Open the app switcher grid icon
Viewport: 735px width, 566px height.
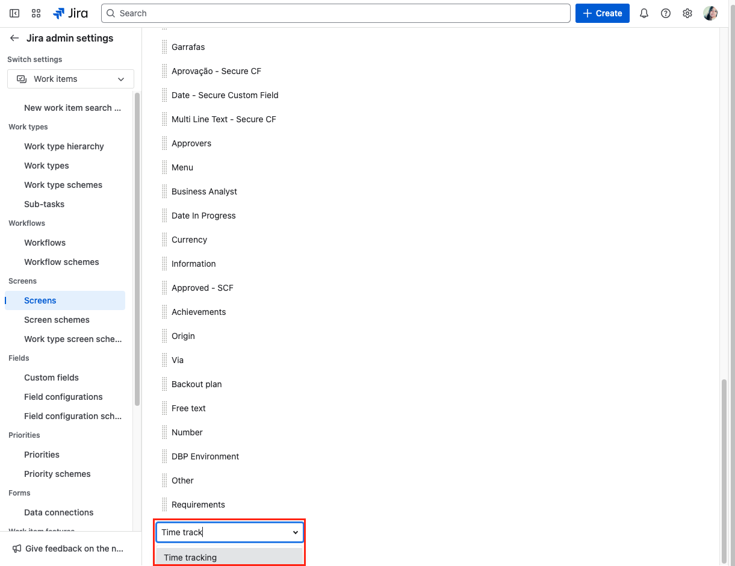click(x=36, y=13)
